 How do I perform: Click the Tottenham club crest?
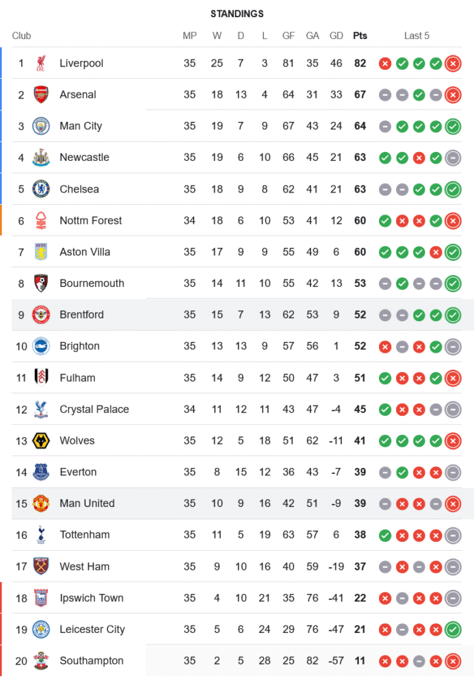coord(41,535)
